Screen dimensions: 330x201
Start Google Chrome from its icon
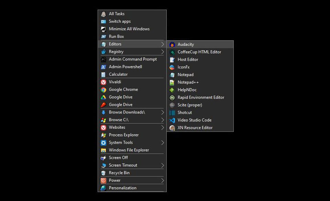pyautogui.click(x=104, y=89)
